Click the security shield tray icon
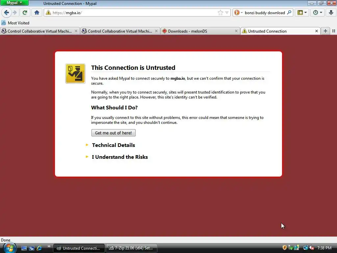This screenshot has width=337, height=253. (x=285, y=248)
